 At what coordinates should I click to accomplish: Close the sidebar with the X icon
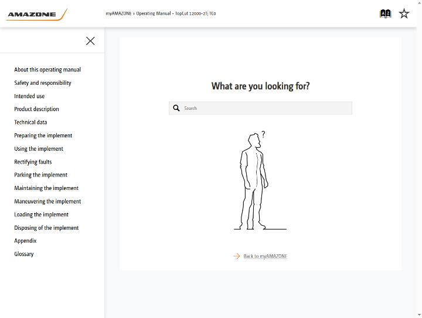coord(90,41)
